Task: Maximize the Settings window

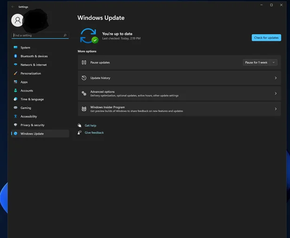Action: click(x=271, y=5)
